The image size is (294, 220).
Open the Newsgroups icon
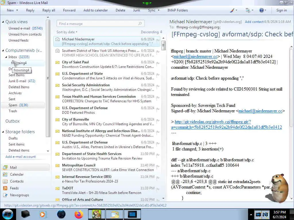tap(5, 195)
